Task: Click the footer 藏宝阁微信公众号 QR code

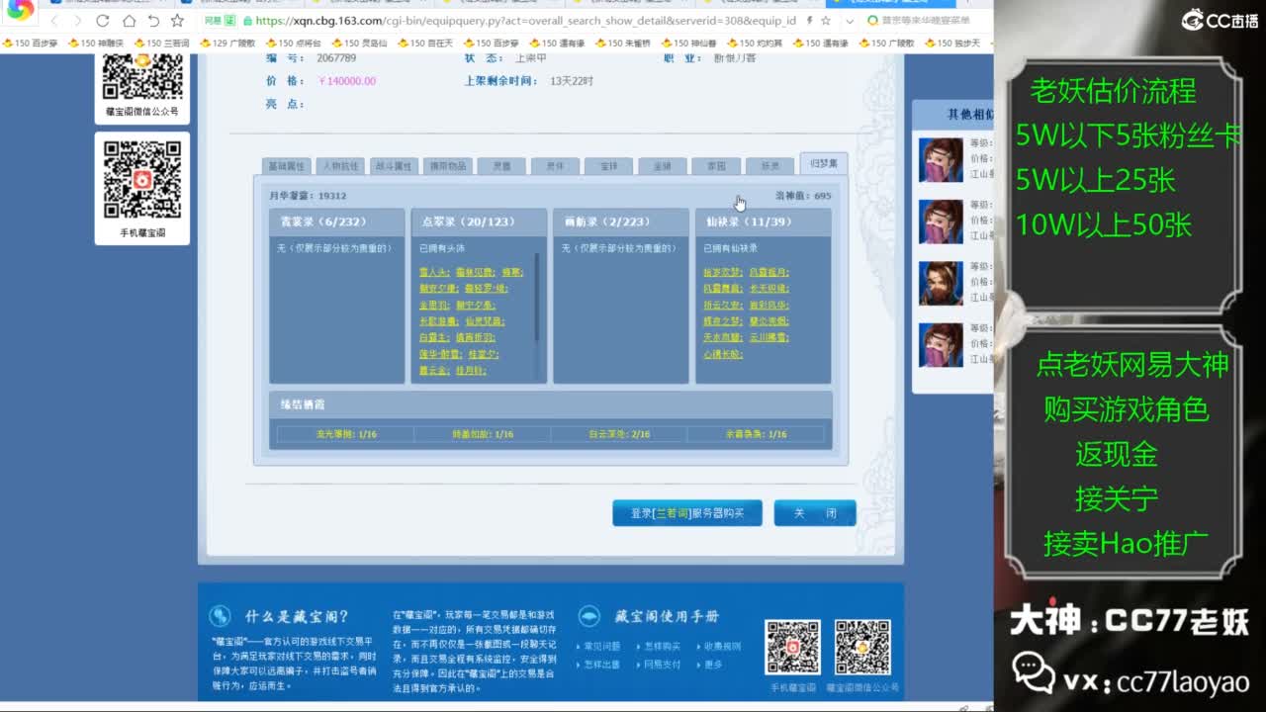Action: (x=862, y=648)
